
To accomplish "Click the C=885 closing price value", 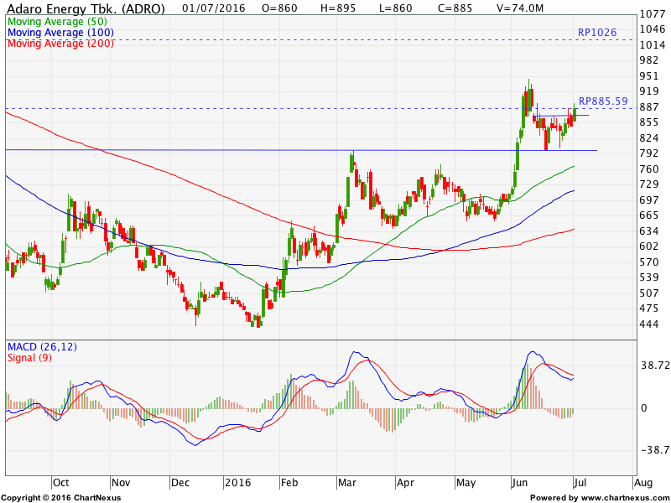I will pos(460,8).
